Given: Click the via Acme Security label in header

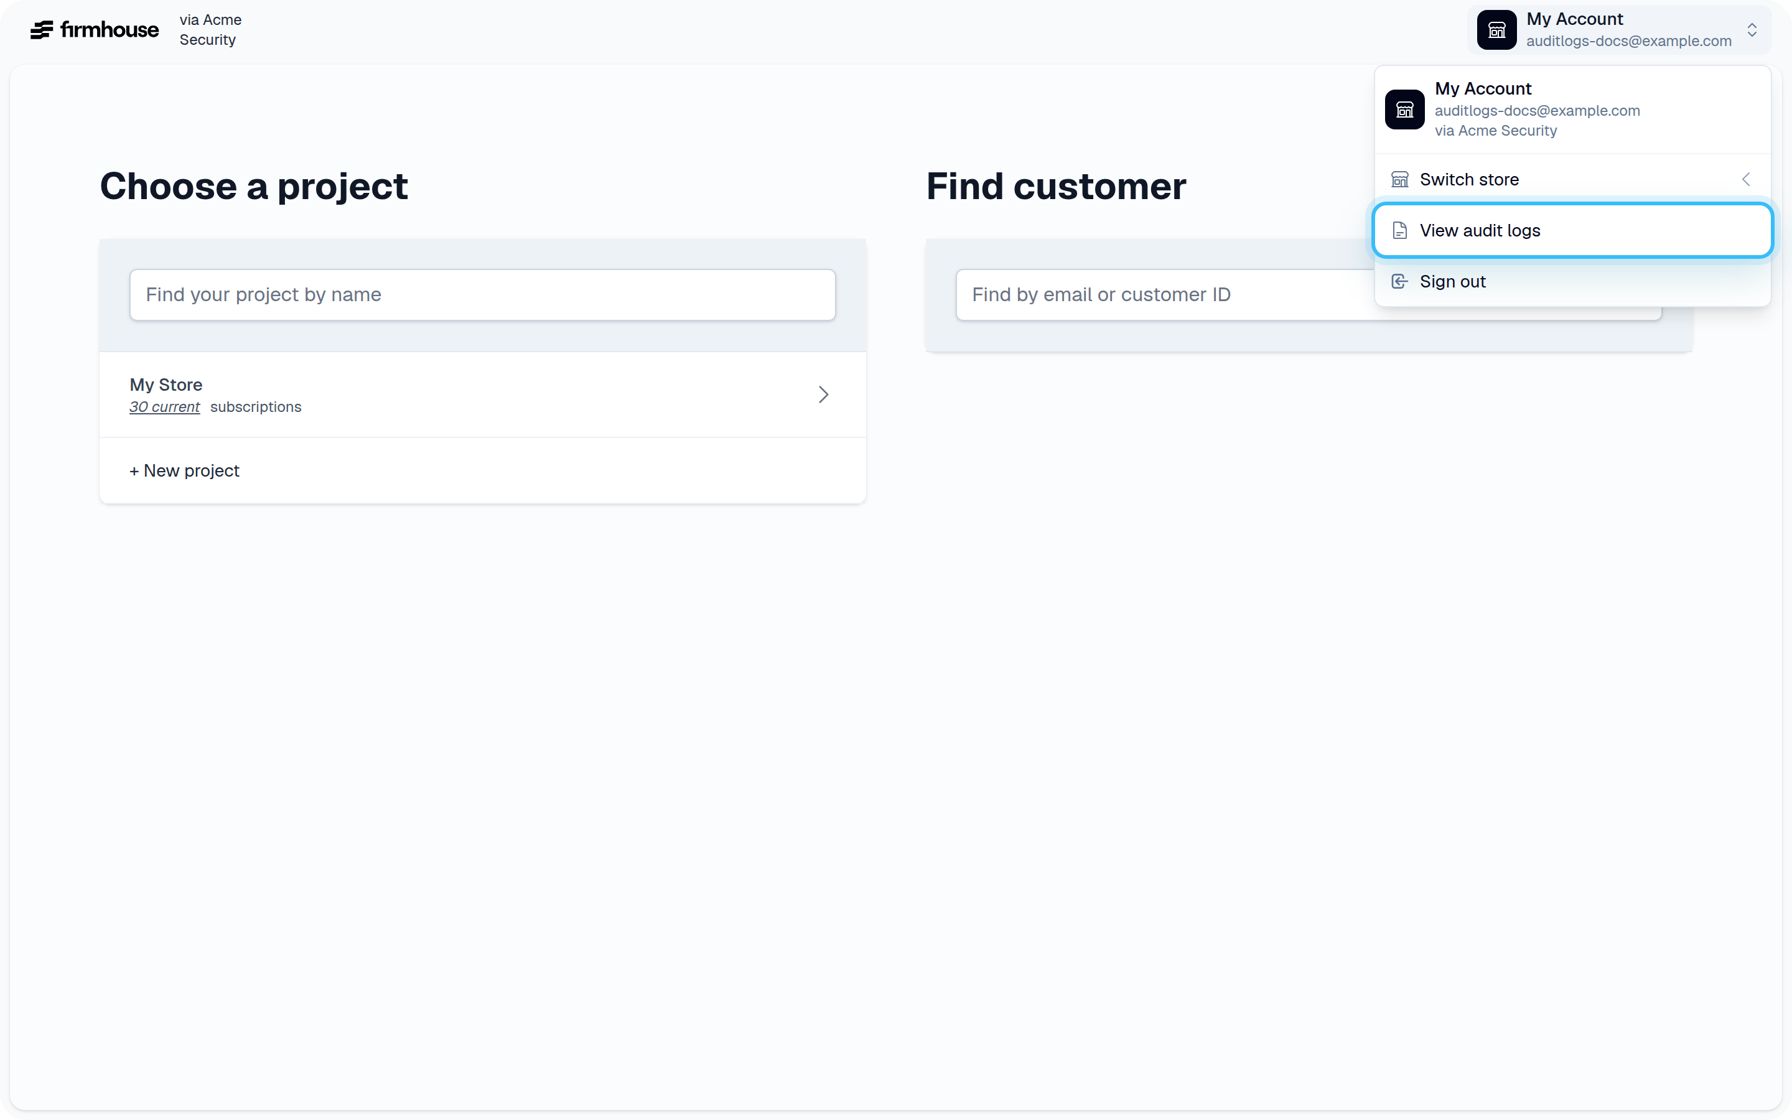Looking at the screenshot, I should pyautogui.click(x=210, y=30).
